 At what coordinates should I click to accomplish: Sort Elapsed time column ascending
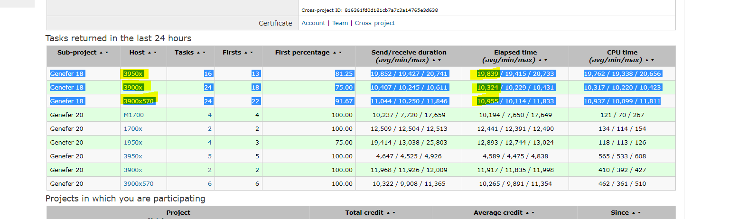point(540,61)
